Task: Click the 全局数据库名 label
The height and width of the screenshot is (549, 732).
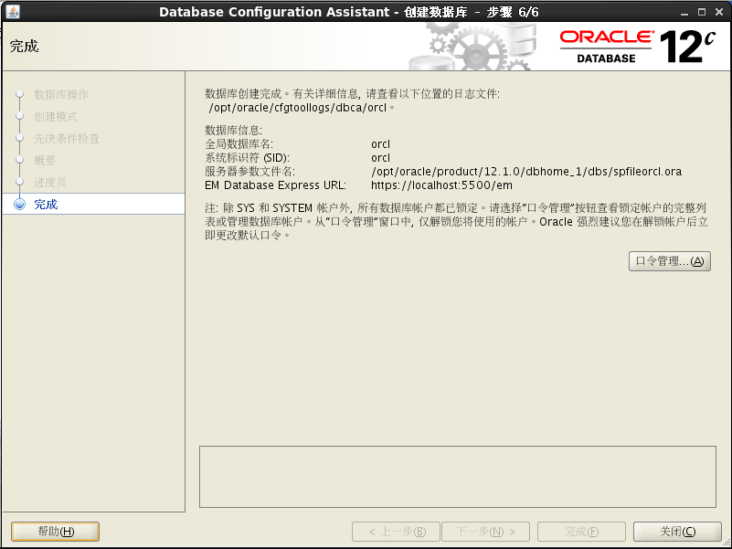Action: 239,144
